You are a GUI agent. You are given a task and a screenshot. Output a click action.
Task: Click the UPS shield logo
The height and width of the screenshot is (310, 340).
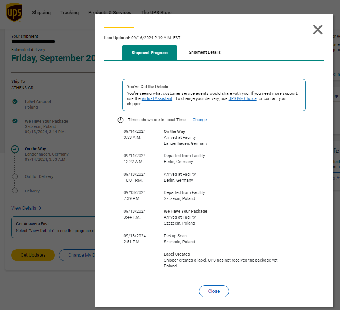[x=14, y=12]
